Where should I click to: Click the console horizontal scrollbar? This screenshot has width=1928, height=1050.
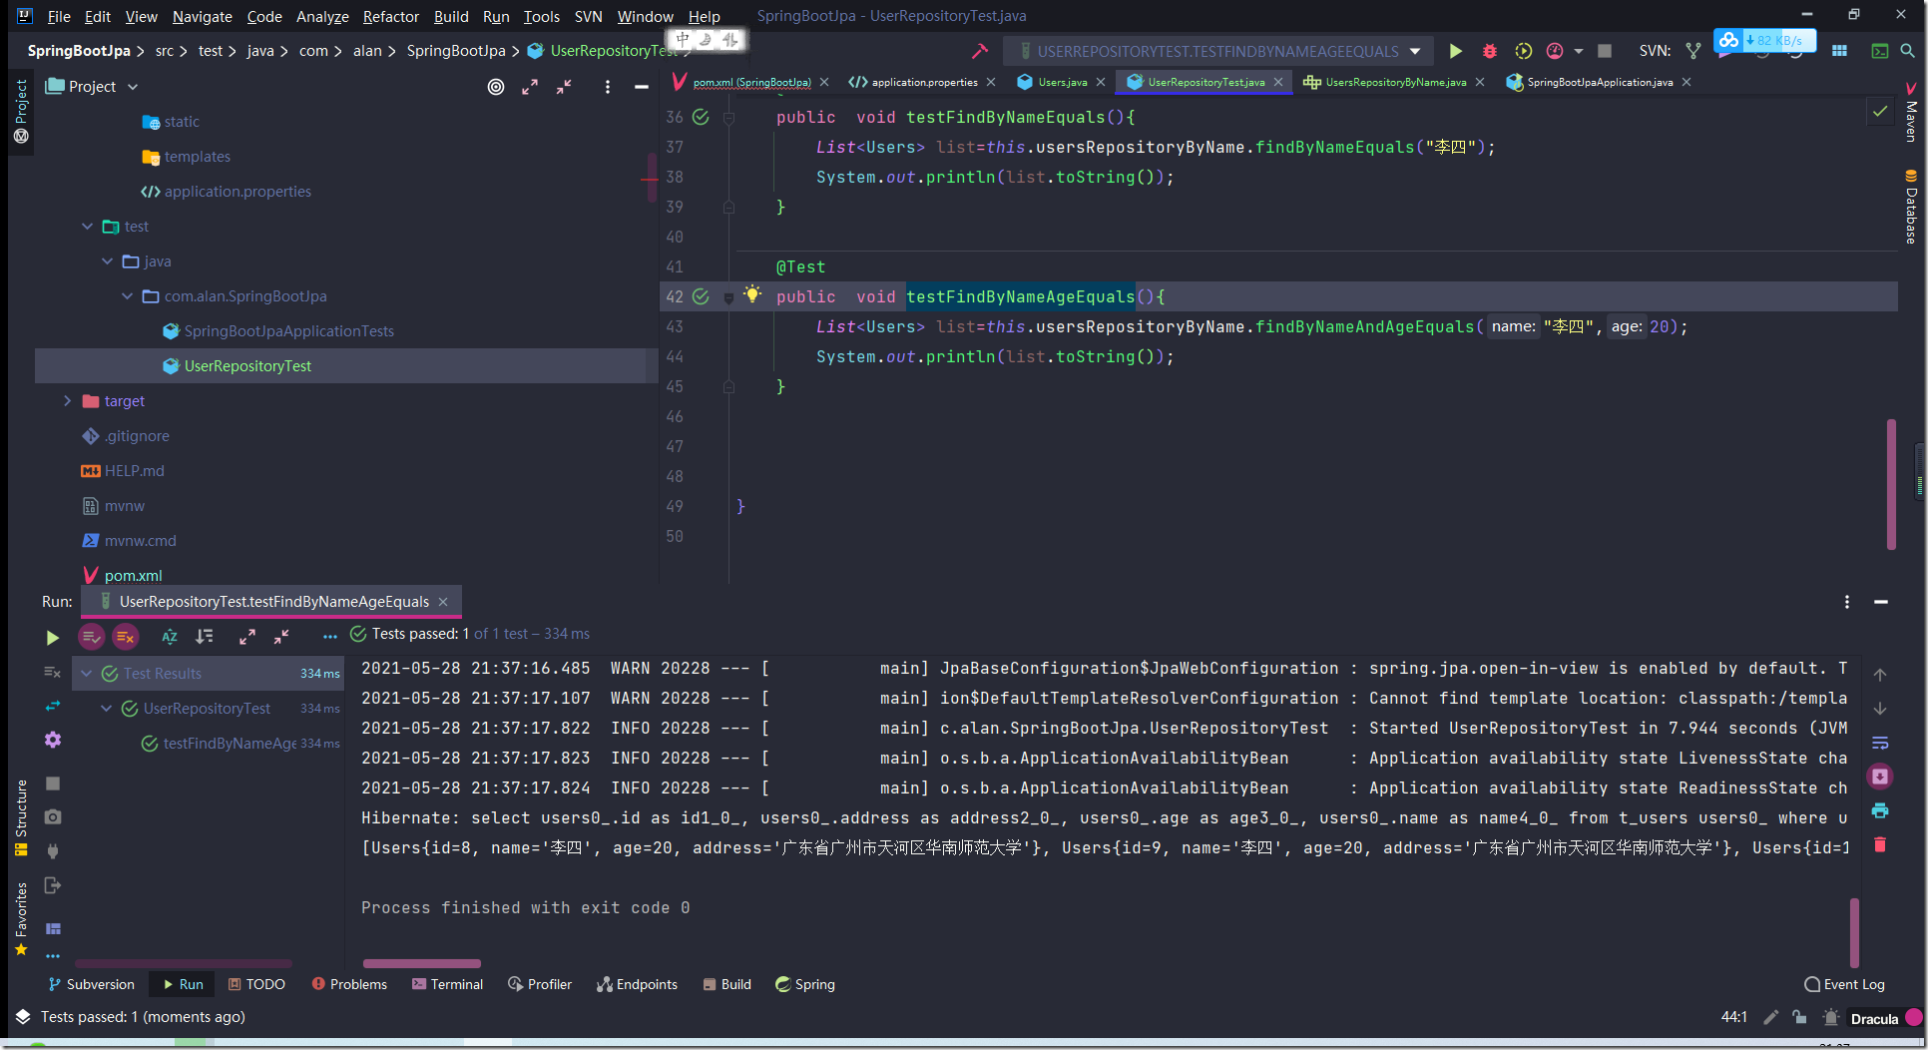[422, 963]
